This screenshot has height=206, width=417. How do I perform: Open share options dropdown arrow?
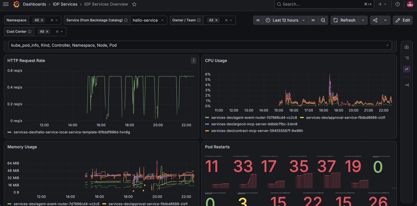(385, 20)
